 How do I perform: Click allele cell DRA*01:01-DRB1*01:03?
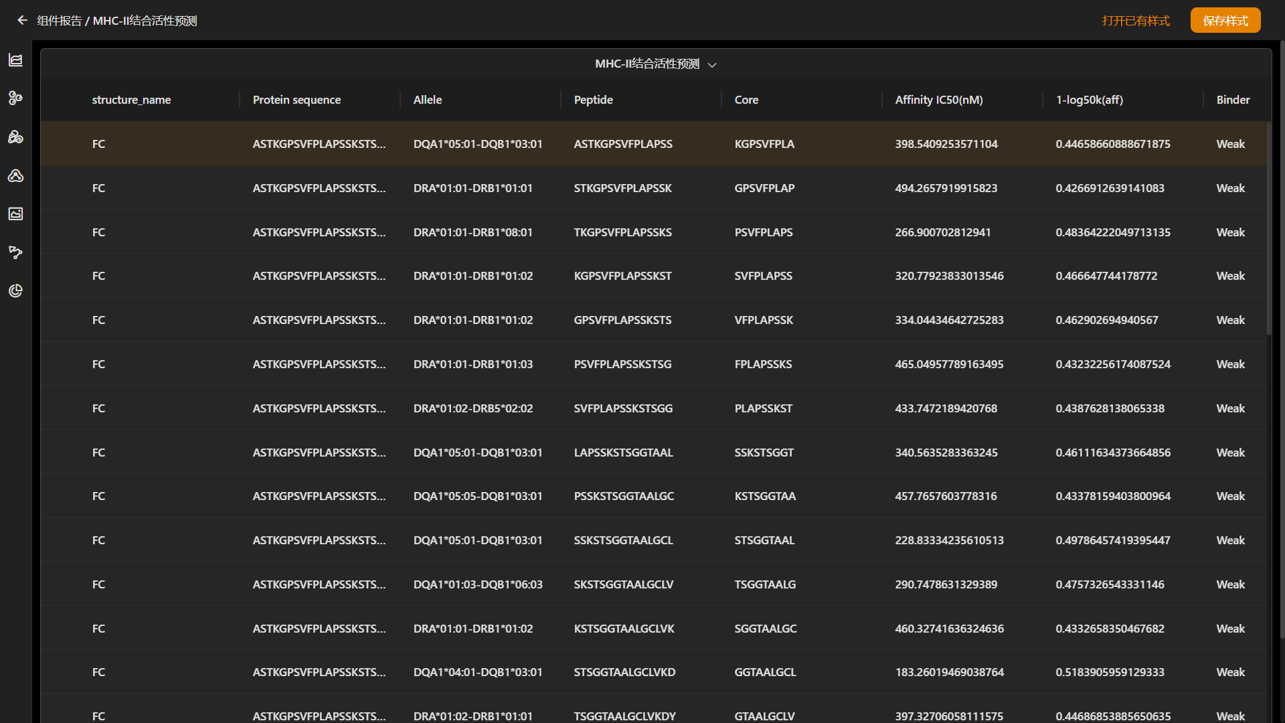click(473, 364)
